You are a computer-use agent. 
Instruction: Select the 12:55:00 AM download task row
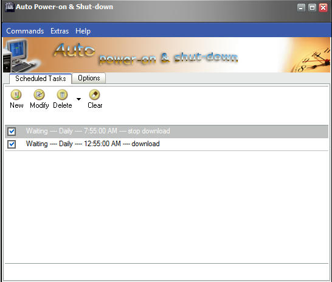(x=167, y=144)
